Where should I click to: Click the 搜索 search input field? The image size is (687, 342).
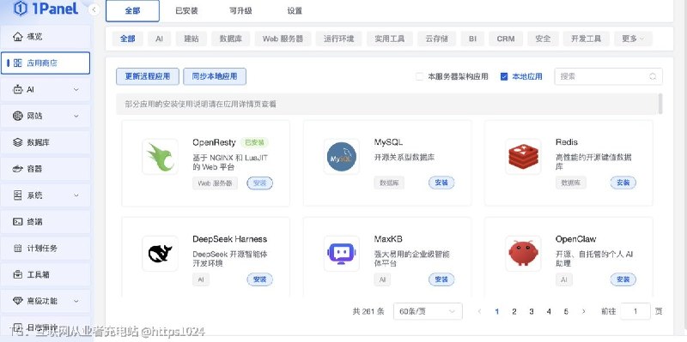point(608,76)
